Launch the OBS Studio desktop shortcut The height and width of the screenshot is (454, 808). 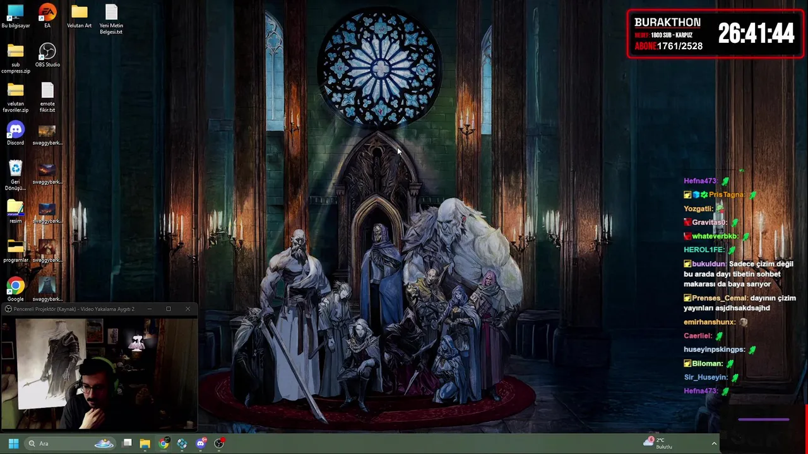(x=47, y=55)
